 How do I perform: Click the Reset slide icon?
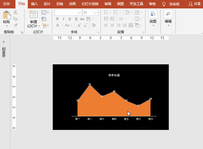click(44, 19)
